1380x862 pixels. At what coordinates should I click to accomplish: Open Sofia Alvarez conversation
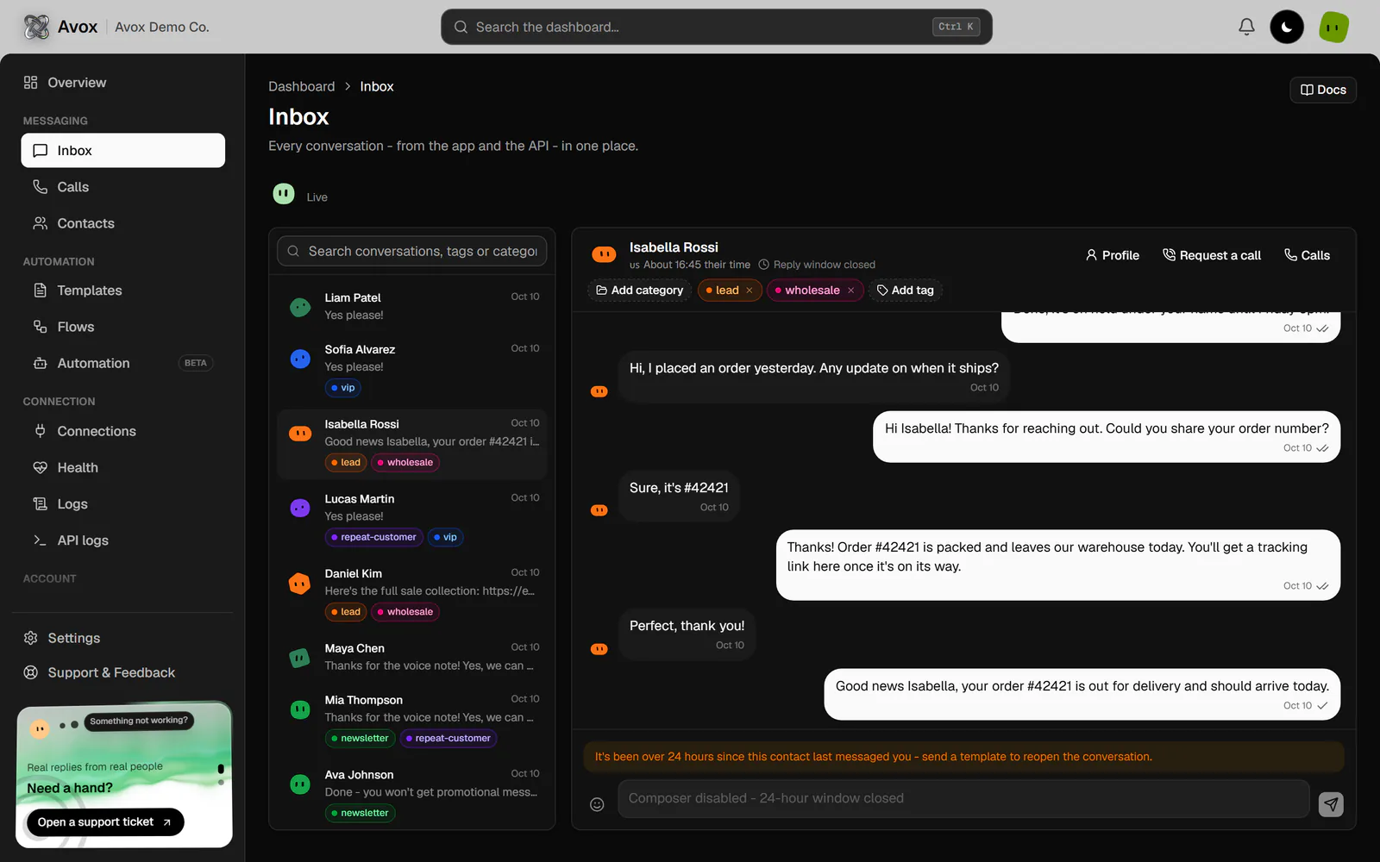pos(412,369)
